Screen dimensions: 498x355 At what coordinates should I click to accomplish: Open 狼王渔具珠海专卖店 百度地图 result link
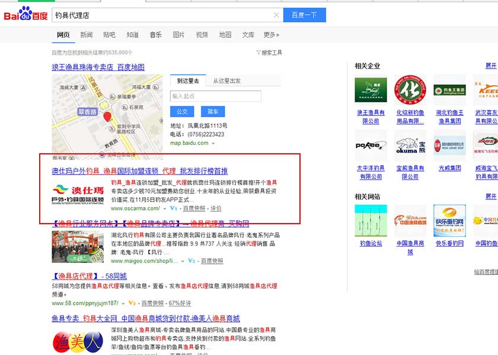[x=98, y=67]
